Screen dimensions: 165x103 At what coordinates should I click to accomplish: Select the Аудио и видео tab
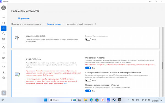tap(54, 24)
